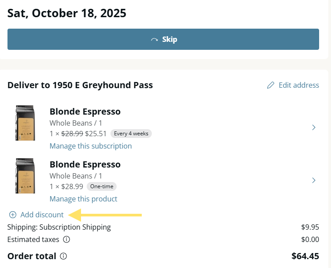Click the plus circle icon for Add discount
The height and width of the screenshot is (268, 331).
pyautogui.click(x=13, y=215)
